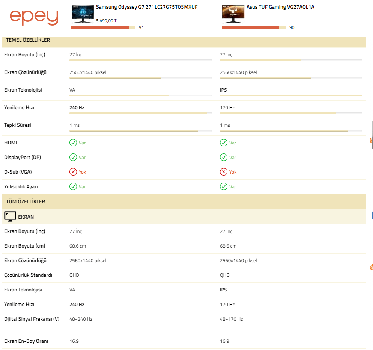Click the D-Sub (VGA) label
Image resolution: width=373 pixels, height=350 pixels.
(x=18, y=172)
